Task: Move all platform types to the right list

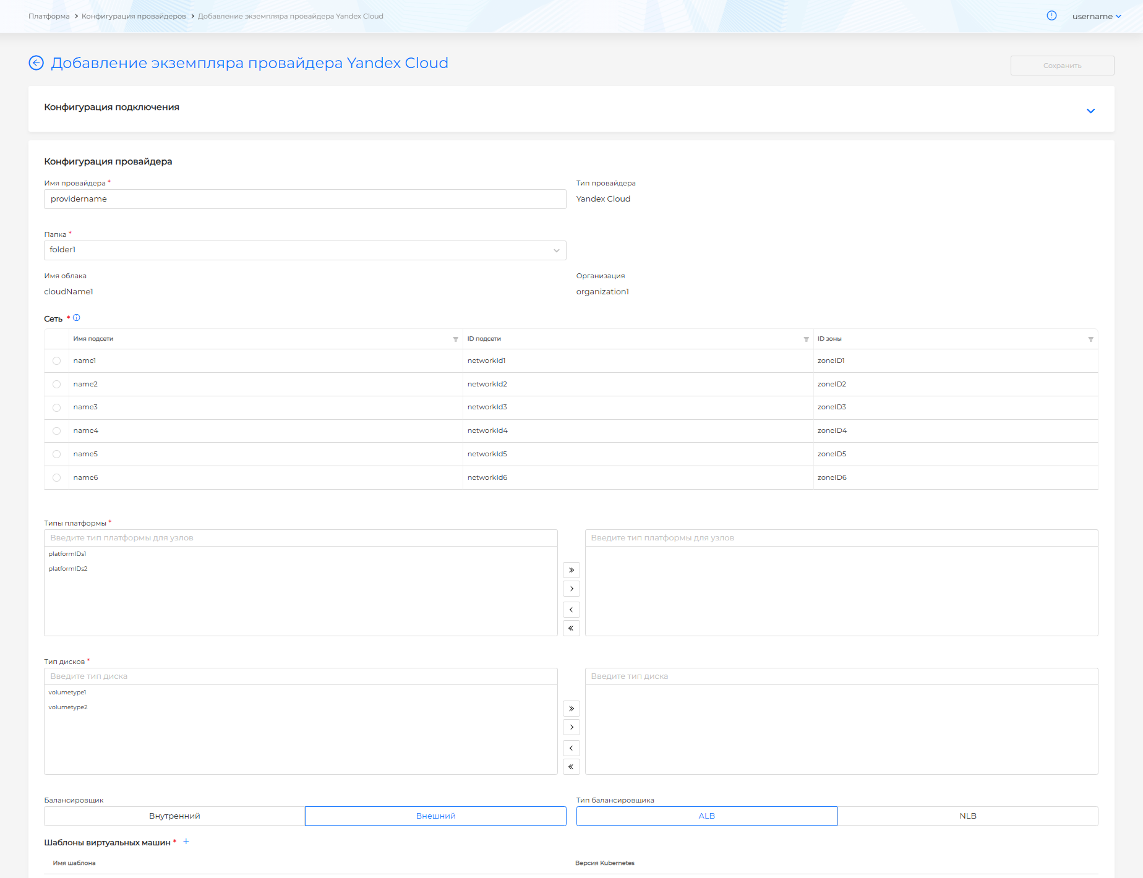Action: click(571, 570)
